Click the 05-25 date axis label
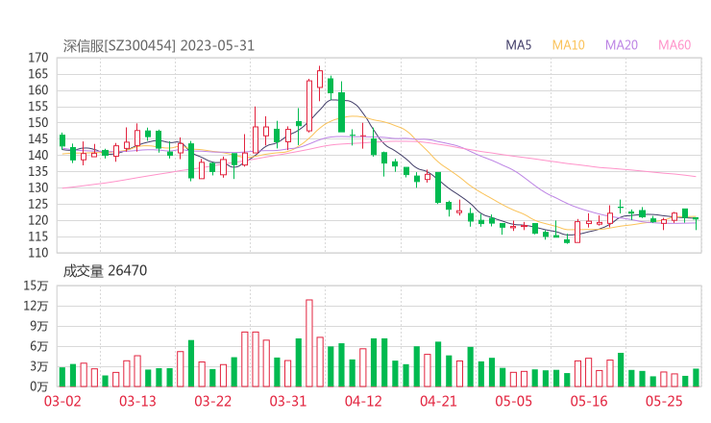Screen dimensions: 711x423 (x=664, y=401)
